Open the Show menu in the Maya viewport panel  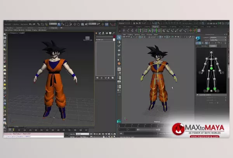pos(143,35)
